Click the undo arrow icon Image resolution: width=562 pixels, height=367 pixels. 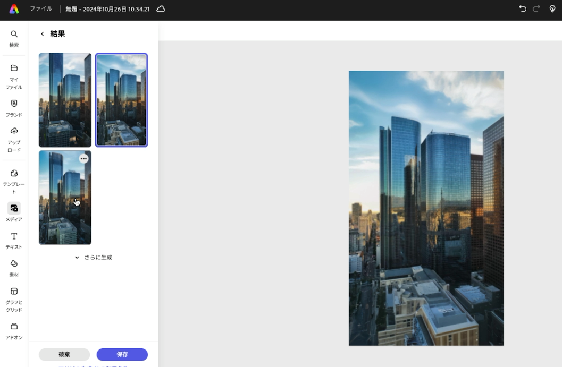(522, 9)
